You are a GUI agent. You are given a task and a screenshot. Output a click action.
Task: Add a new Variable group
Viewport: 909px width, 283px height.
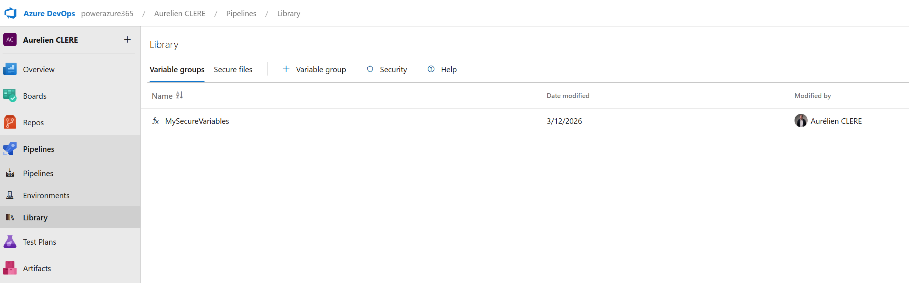pyautogui.click(x=321, y=70)
